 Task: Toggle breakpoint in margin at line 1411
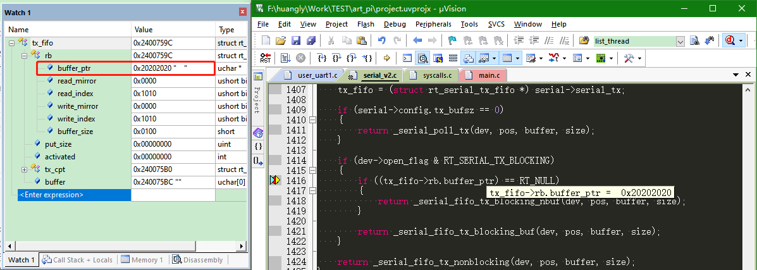(x=274, y=130)
